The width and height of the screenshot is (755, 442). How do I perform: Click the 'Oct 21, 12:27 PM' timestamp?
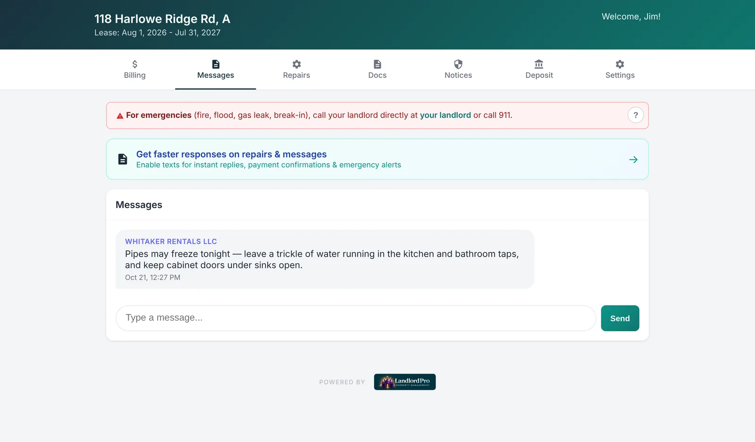(152, 277)
